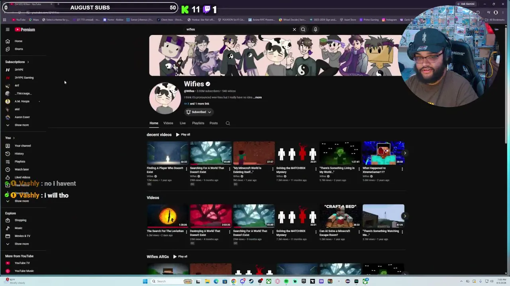The image size is (510, 286).
Task: Switch to the channel Playlists tab
Action: pyautogui.click(x=198, y=123)
